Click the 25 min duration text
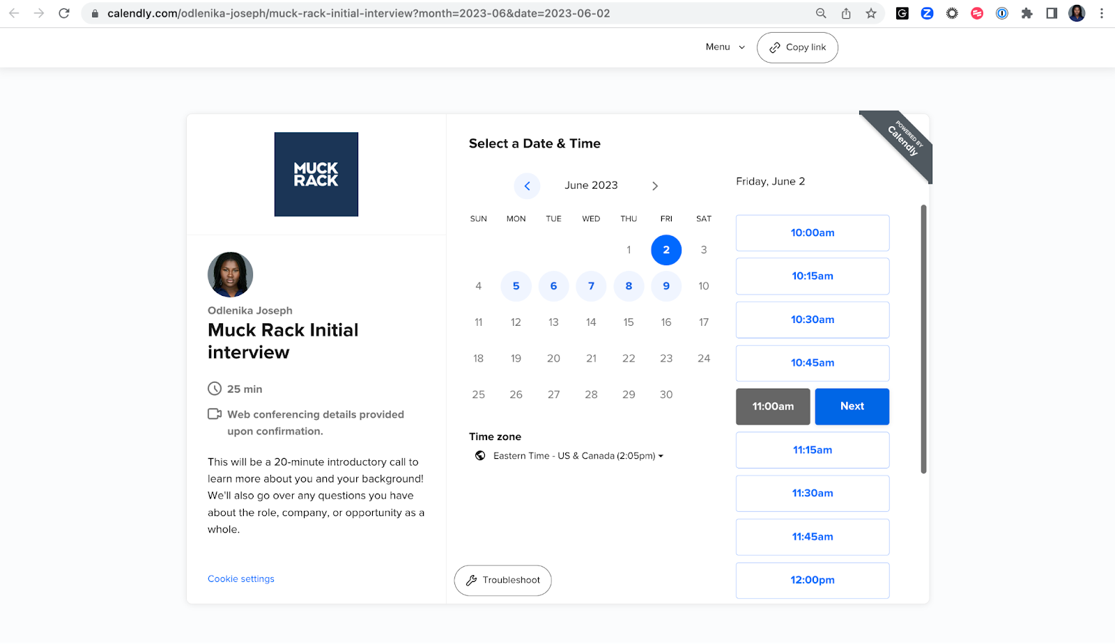Viewport: 1115px width, 644px height. 245,389
